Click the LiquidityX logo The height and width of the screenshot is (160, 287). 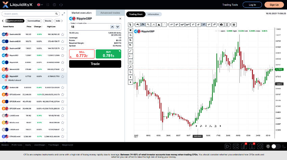[17, 5]
